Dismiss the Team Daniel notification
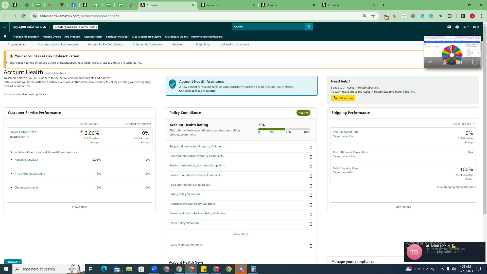The image size is (487, 274). click(481, 246)
